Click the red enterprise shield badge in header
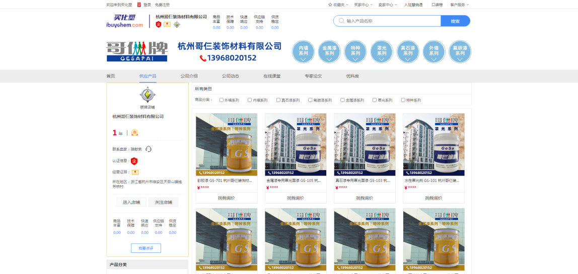This screenshot has height=274, width=578. tap(159, 24)
